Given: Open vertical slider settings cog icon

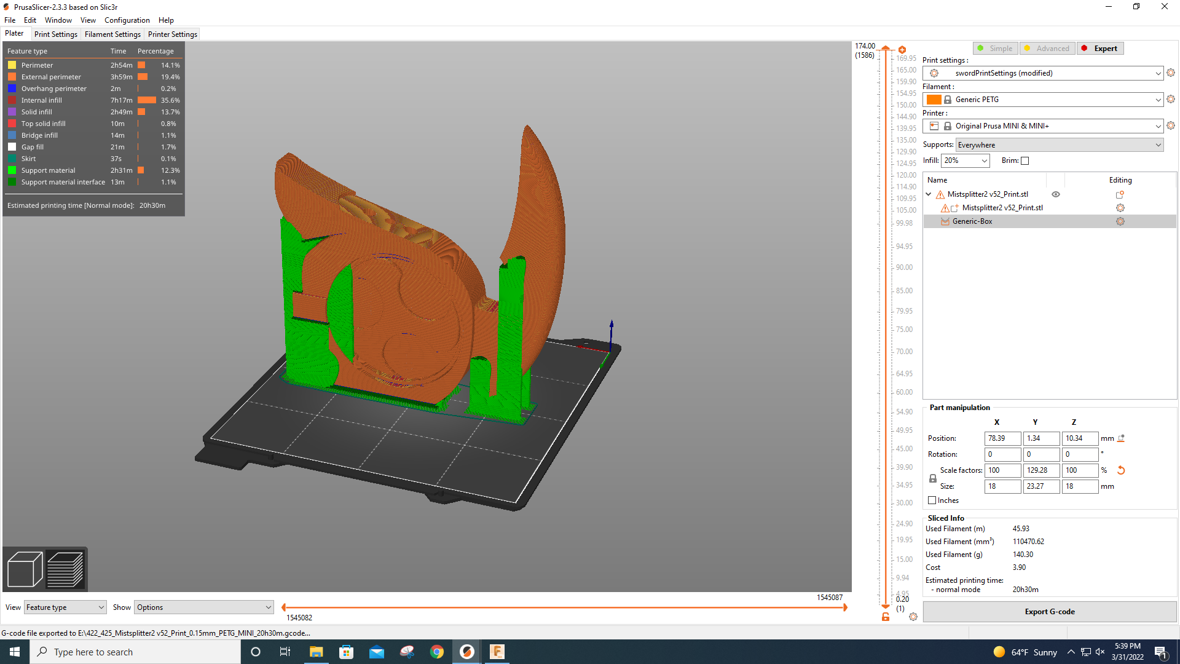Looking at the screenshot, I should click(x=913, y=617).
